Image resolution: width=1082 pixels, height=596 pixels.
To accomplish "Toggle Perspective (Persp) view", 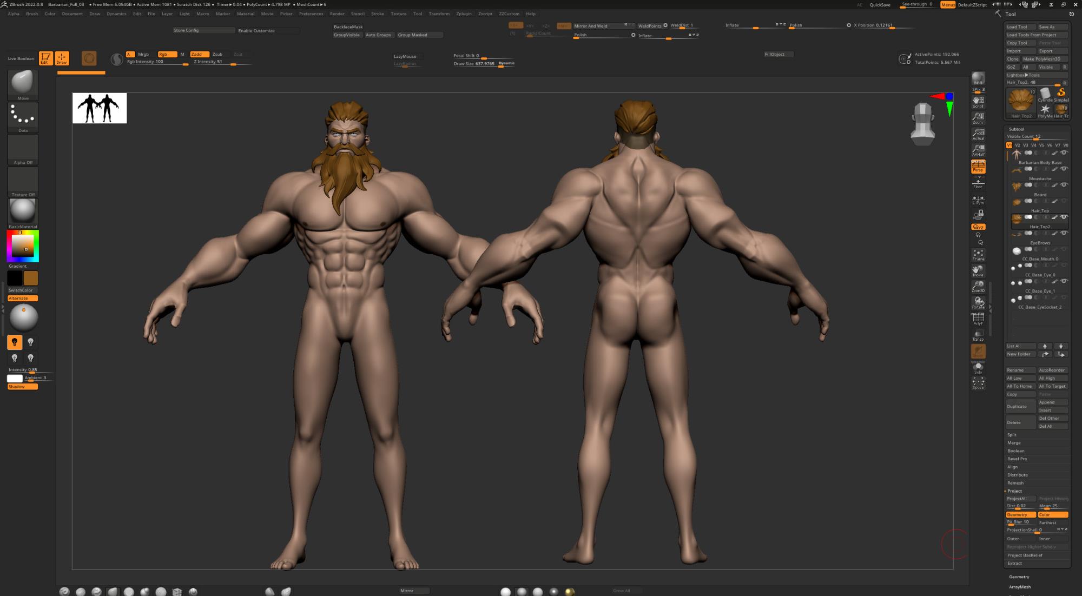I will [x=978, y=167].
